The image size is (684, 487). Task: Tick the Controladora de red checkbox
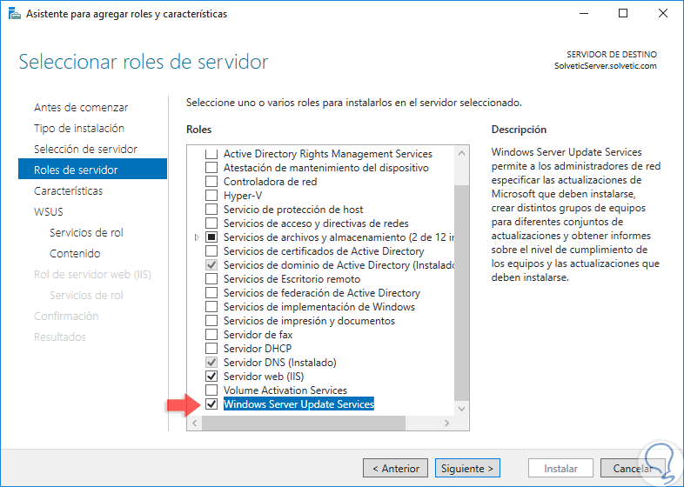pos(211,182)
